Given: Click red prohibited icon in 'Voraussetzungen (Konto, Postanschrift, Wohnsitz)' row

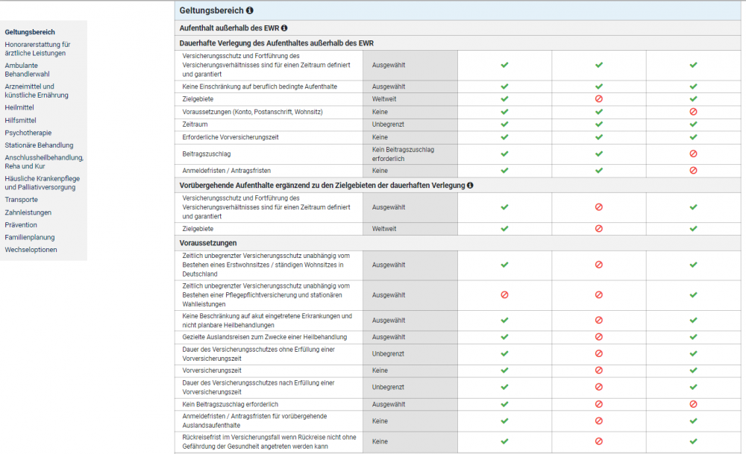Looking at the screenshot, I should point(693,112).
